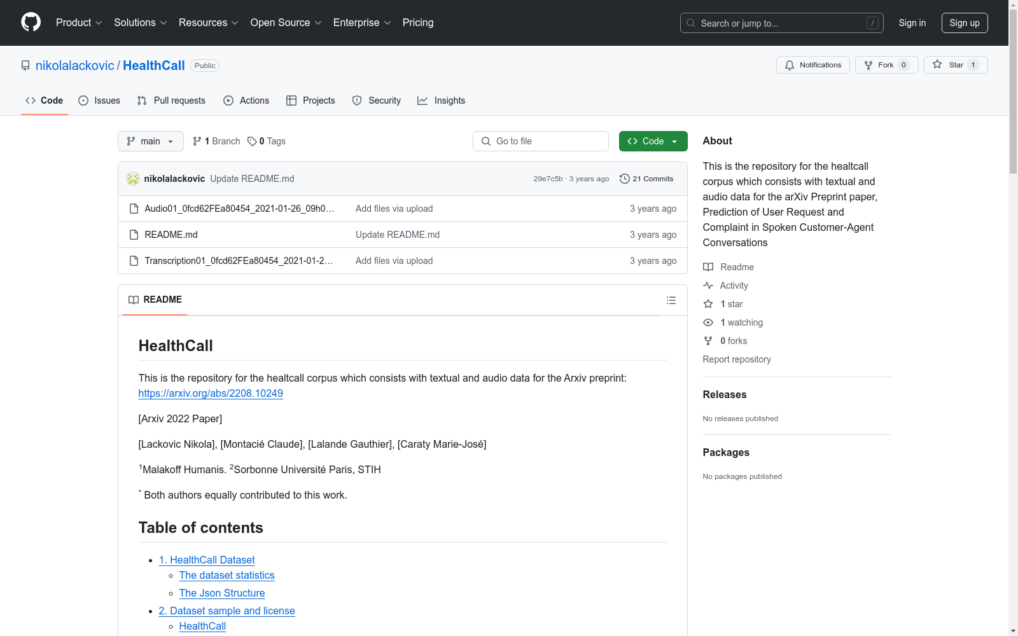
Task: Open the Transcription01 file
Action: pos(239,261)
